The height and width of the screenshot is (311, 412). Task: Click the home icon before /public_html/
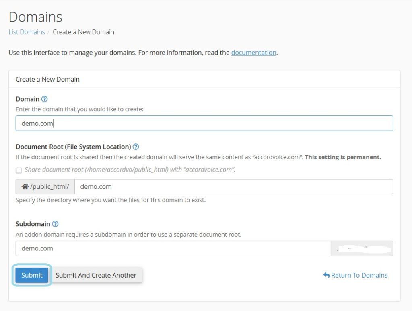tap(25, 187)
